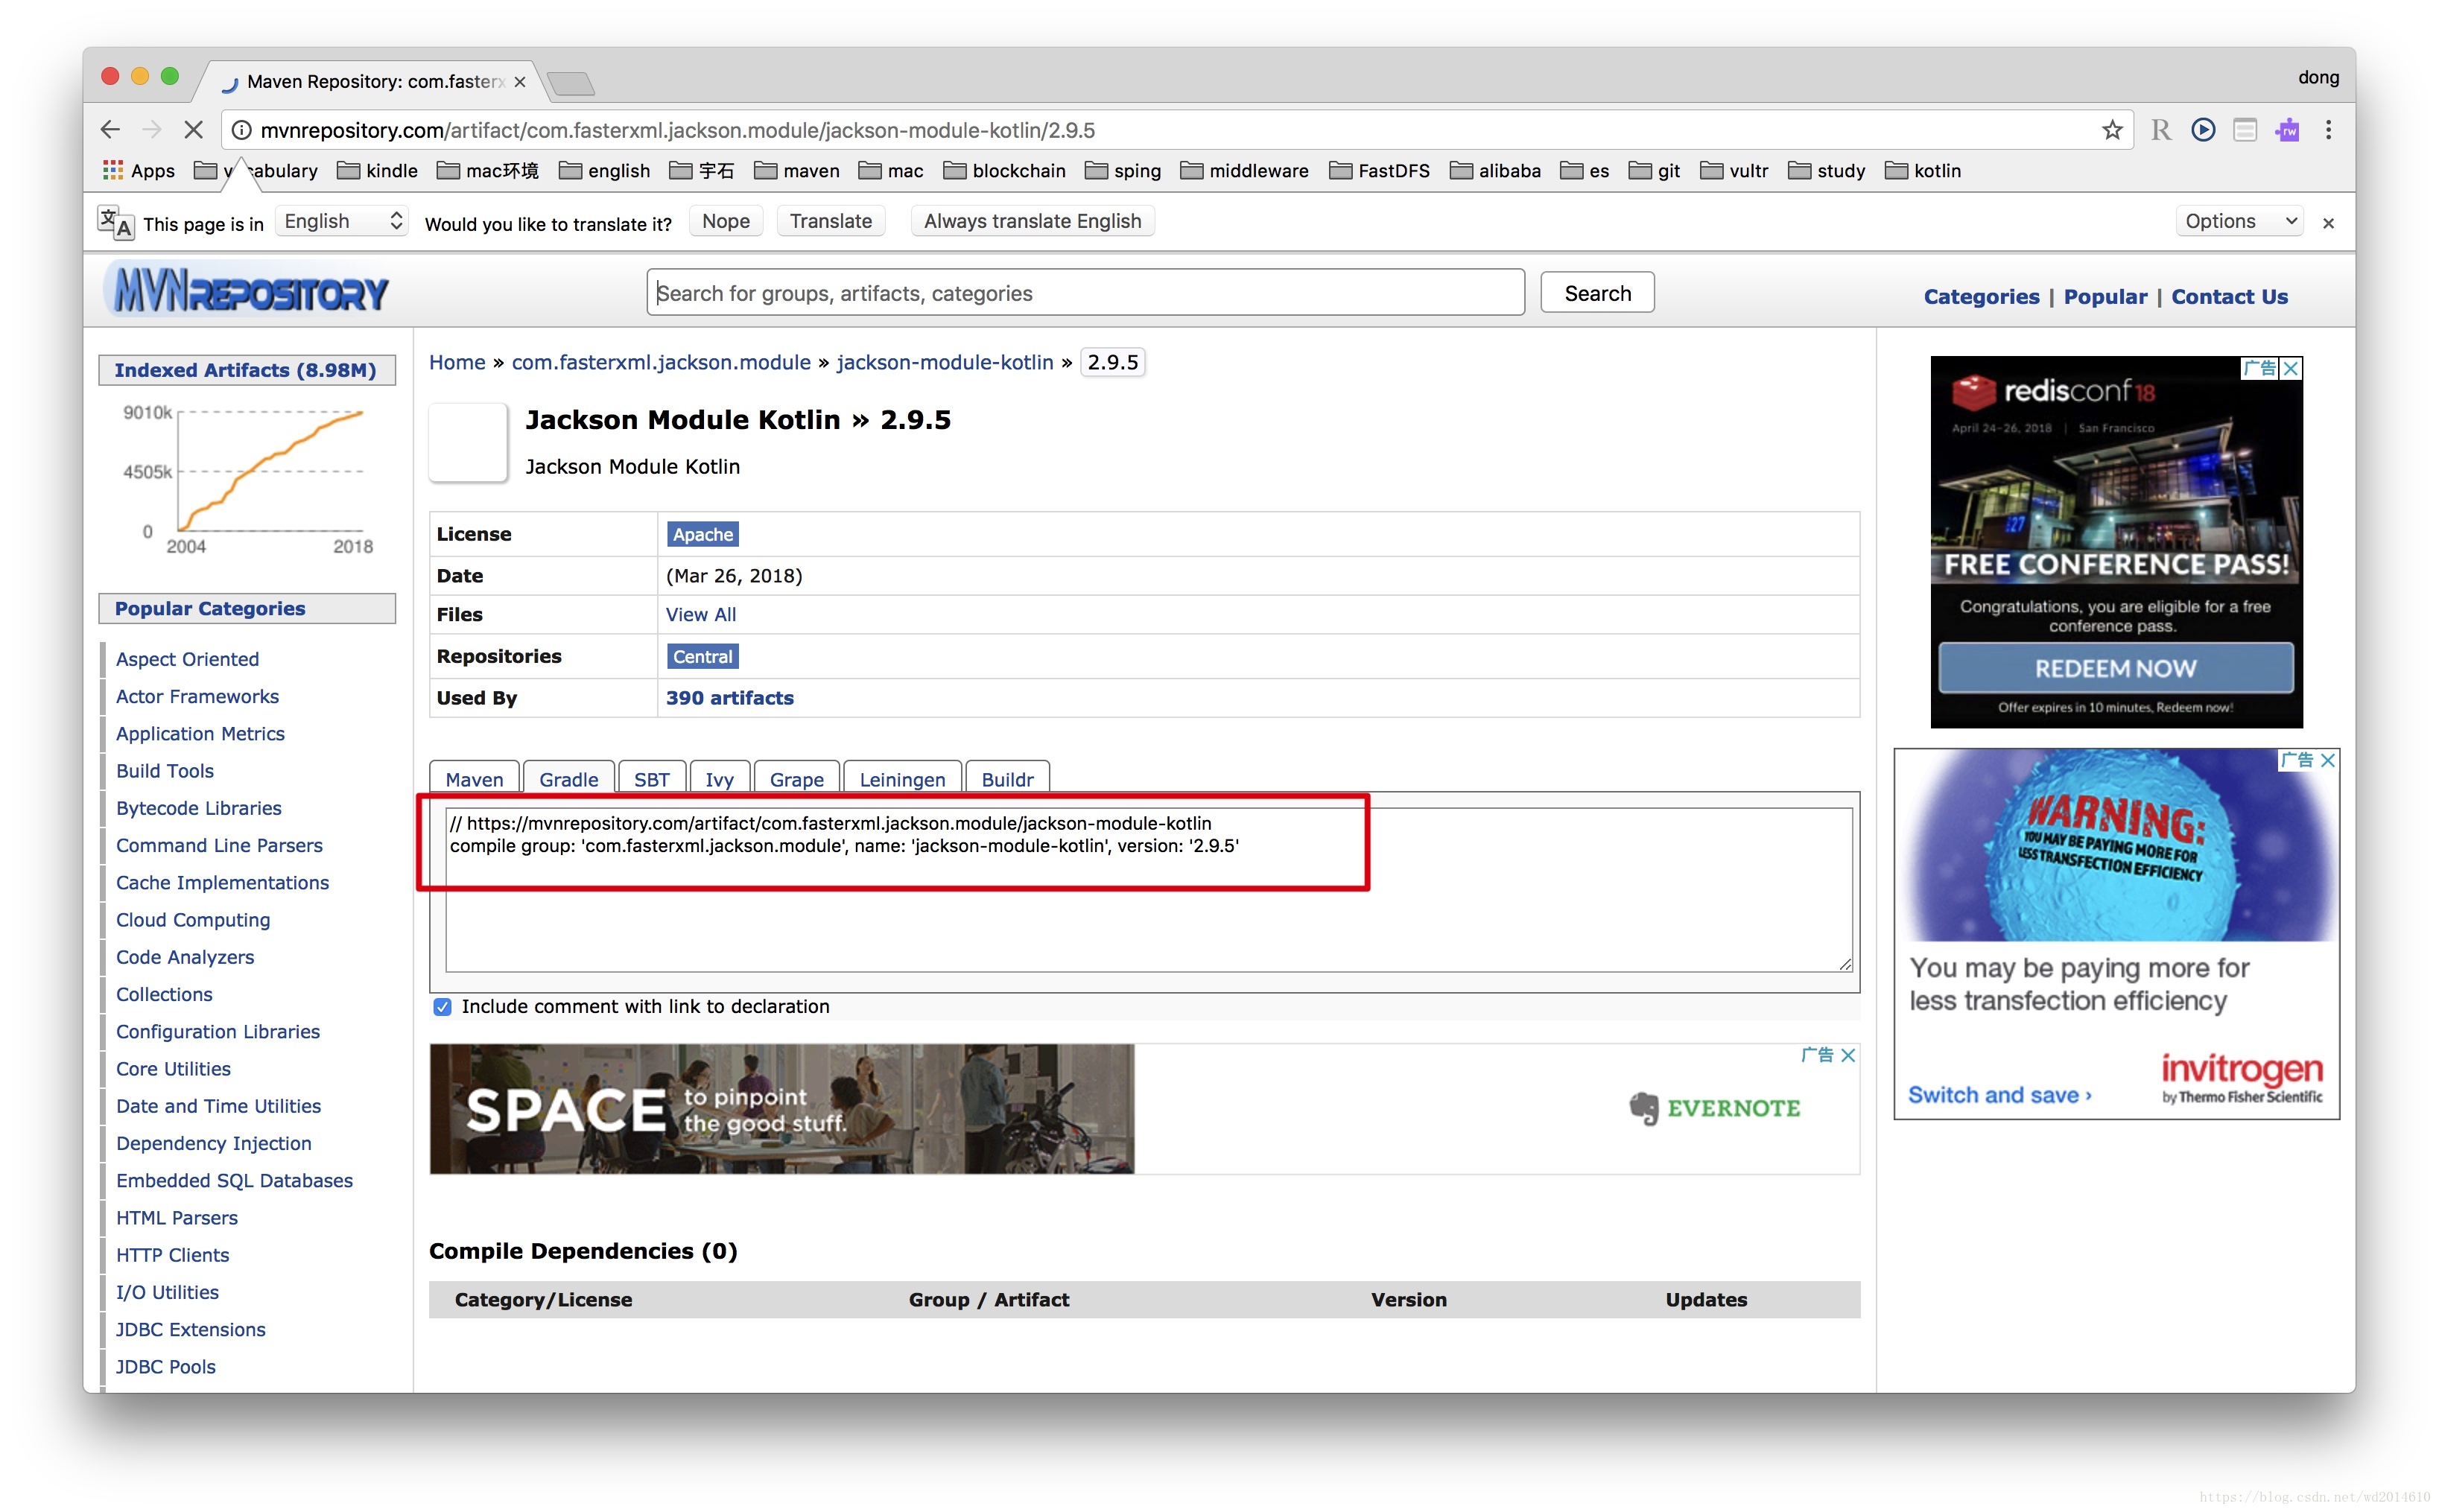This screenshot has height=1512, width=2439.
Task: Switch to the Gradle tab
Action: click(568, 779)
